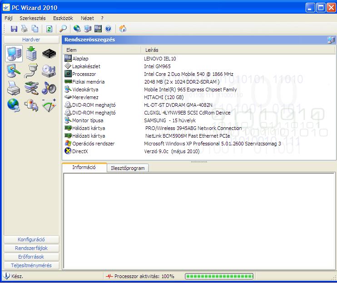Open the Teljesítménymérés section
This screenshot has height=284, width=337.
click(x=31, y=265)
